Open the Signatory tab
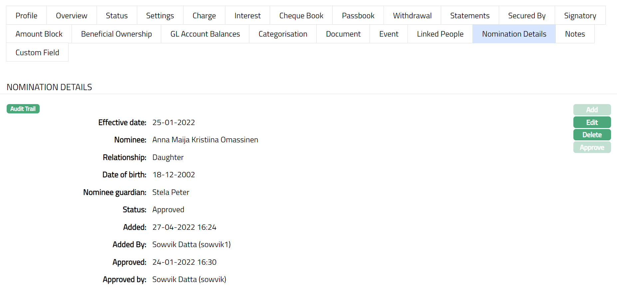This screenshot has height=291, width=617. click(x=580, y=16)
